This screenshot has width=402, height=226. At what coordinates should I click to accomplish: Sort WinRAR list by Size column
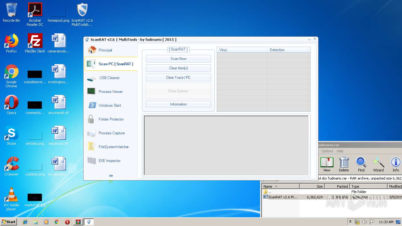312,186
